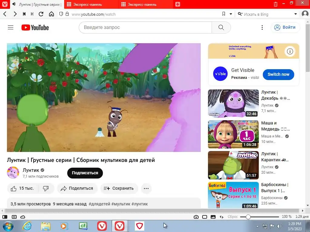Click the horizontal page scrollbar
Viewport: 310px width, 232px height.
click(x=152, y=211)
